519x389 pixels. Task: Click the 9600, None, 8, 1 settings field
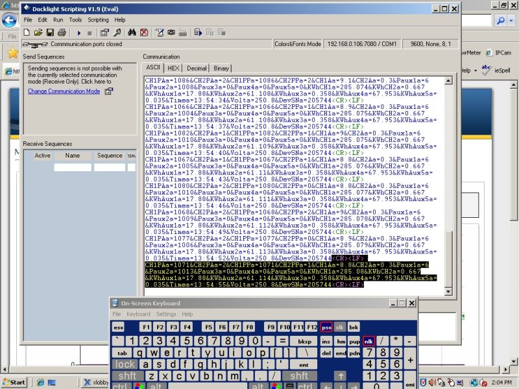[x=431, y=44]
